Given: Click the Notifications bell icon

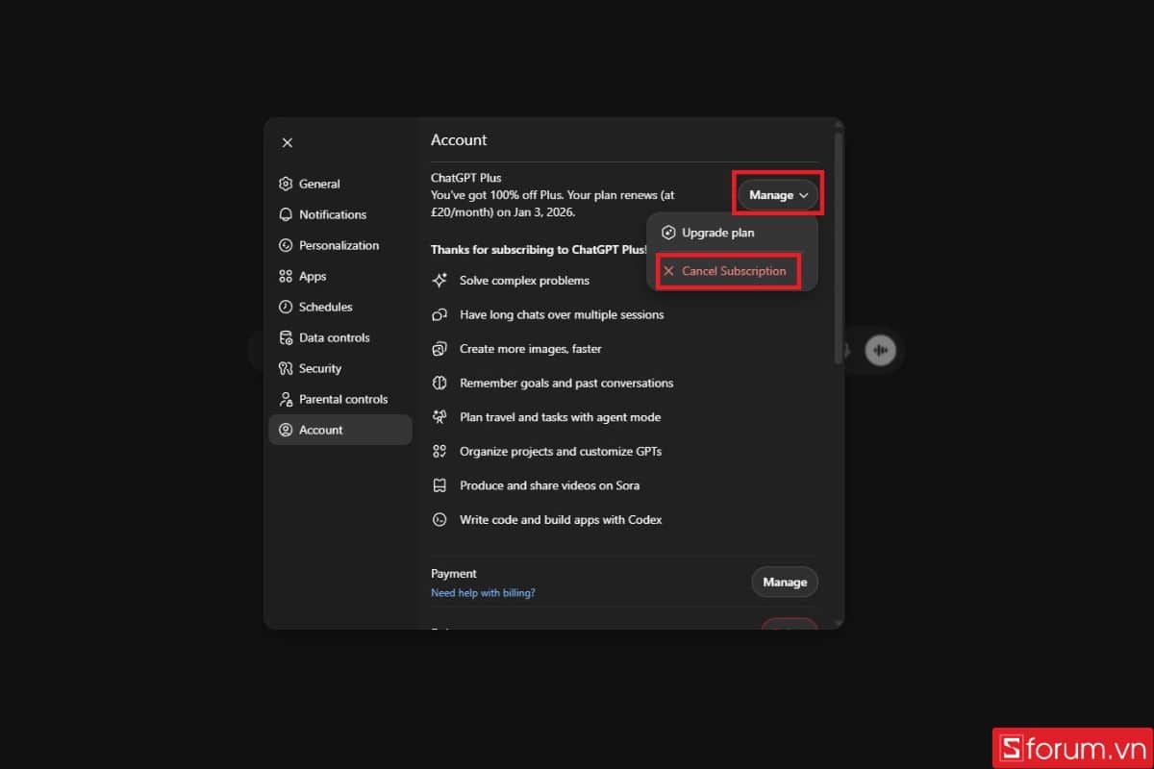Looking at the screenshot, I should tap(286, 214).
